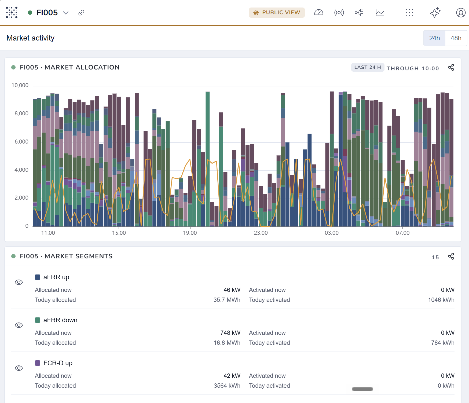Toggle visibility of aFRR up segment
The height and width of the screenshot is (403, 469).
[x=19, y=282]
